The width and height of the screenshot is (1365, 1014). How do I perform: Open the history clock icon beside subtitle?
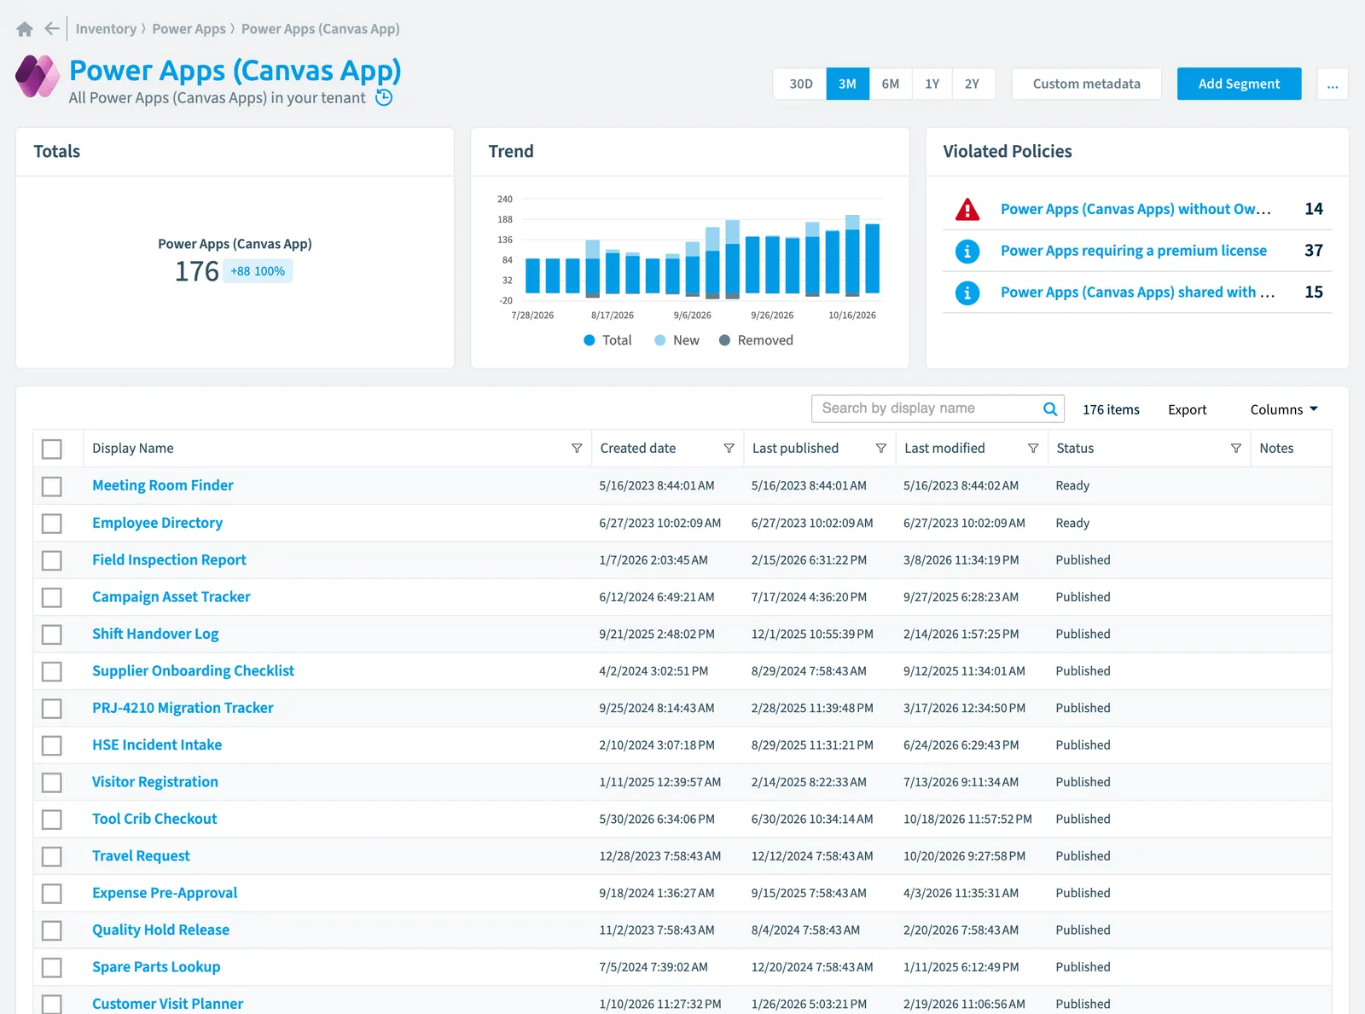pos(385,97)
